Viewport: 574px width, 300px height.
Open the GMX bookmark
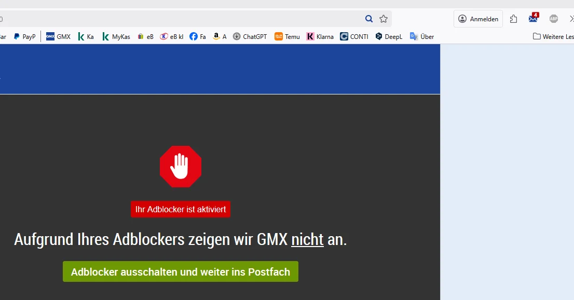[x=58, y=37]
